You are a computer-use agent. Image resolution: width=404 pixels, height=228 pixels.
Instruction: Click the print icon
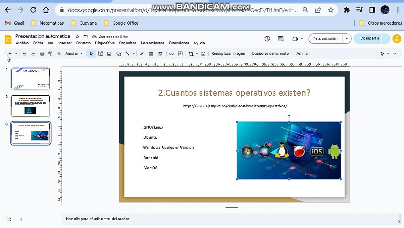pos(42,54)
